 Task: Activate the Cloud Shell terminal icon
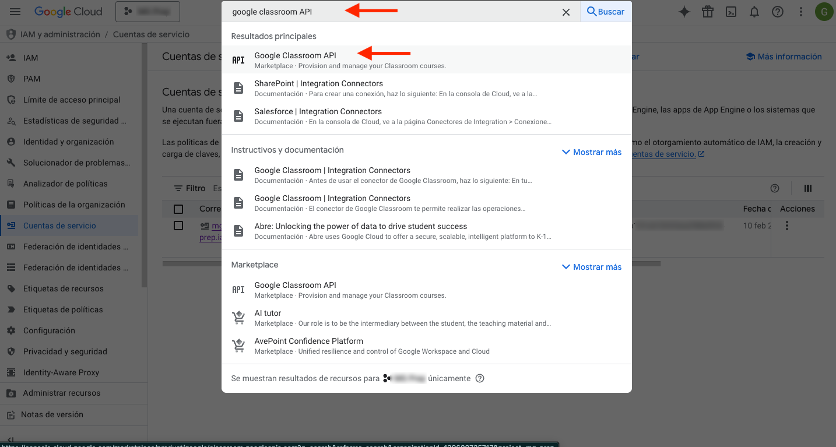click(731, 12)
